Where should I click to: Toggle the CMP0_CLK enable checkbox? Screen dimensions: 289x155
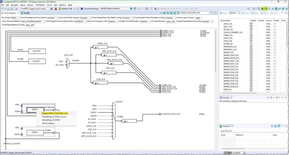coord(251,35)
